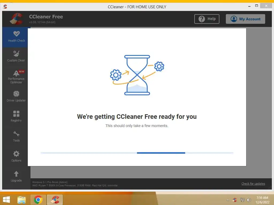Click 'We're getting CCleaner Free ready' heading

137,116
